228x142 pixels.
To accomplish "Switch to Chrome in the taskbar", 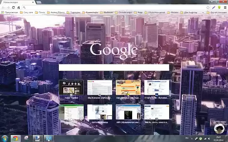I will (15, 138).
